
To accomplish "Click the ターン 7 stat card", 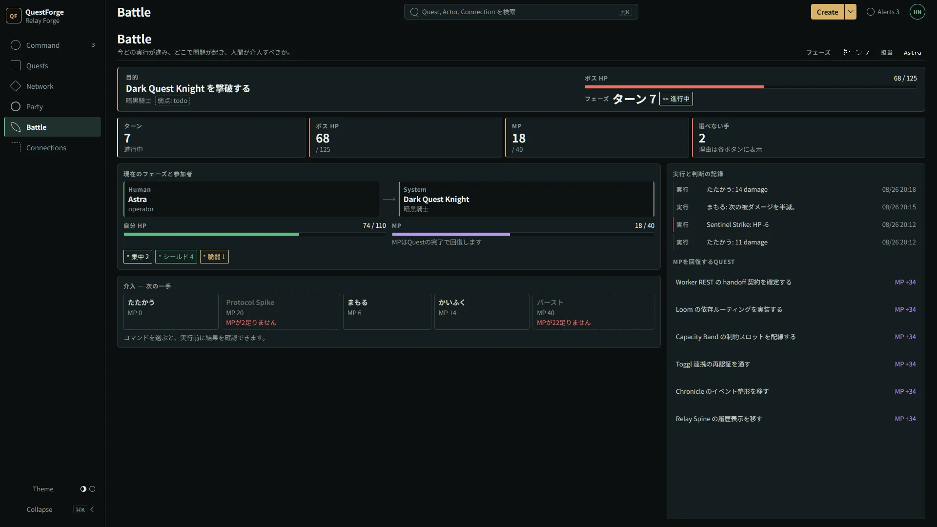I will 211,138.
